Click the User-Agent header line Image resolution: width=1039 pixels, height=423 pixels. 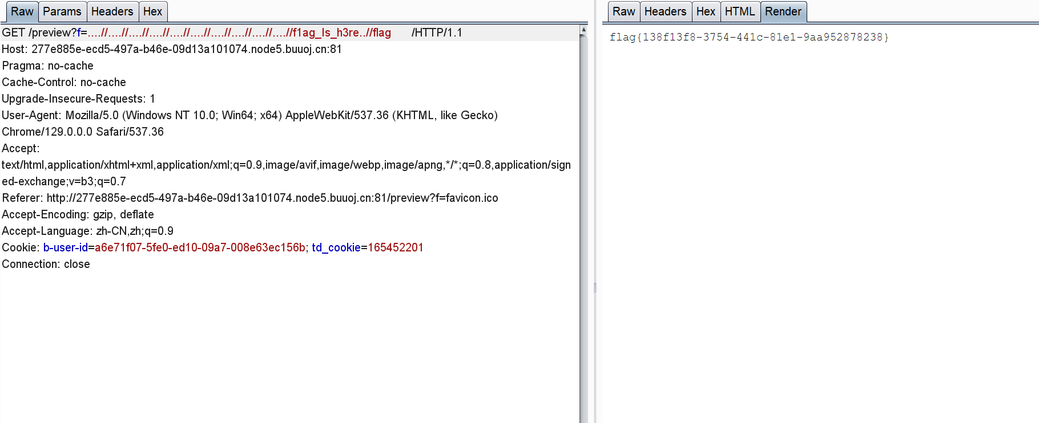(249, 115)
